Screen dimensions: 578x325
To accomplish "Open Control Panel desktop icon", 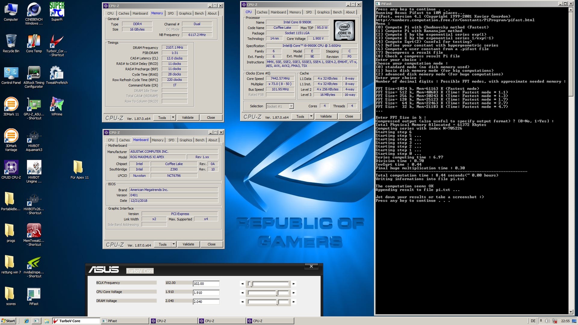I will pos(11,75).
